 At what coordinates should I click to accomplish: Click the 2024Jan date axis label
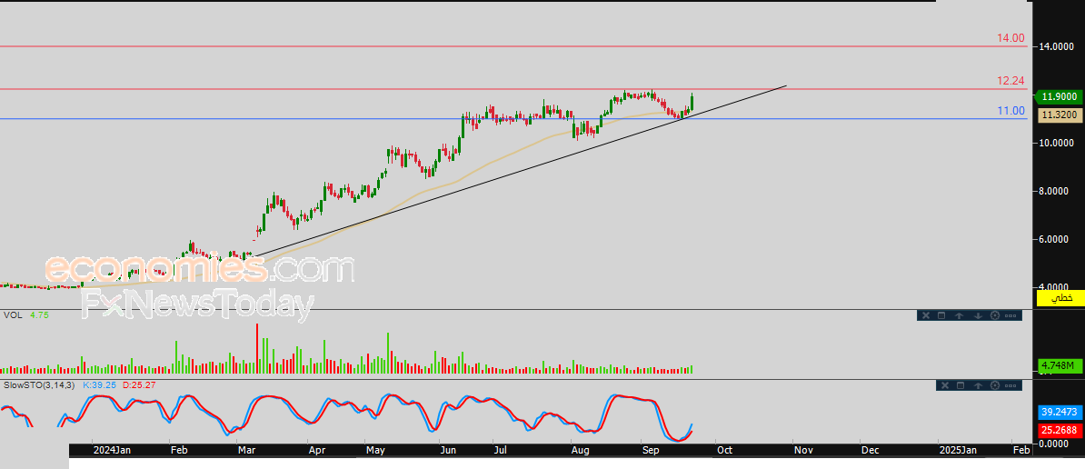(112, 450)
